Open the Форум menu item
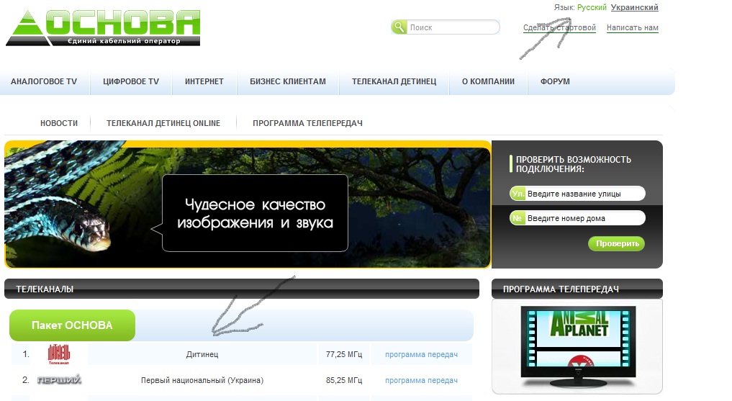 [x=555, y=82]
